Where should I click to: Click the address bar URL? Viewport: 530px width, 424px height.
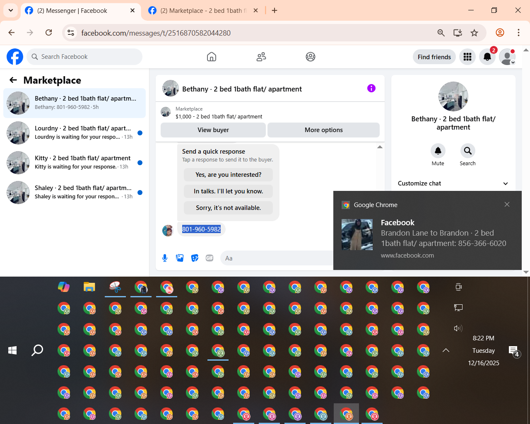click(156, 33)
